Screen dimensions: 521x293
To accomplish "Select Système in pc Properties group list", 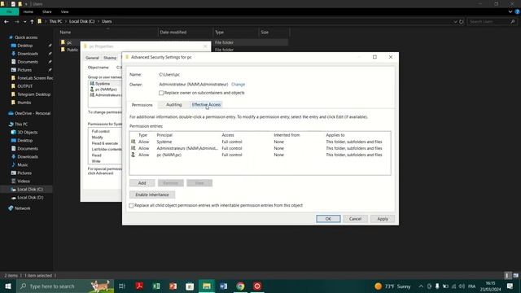I will click(x=103, y=84).
